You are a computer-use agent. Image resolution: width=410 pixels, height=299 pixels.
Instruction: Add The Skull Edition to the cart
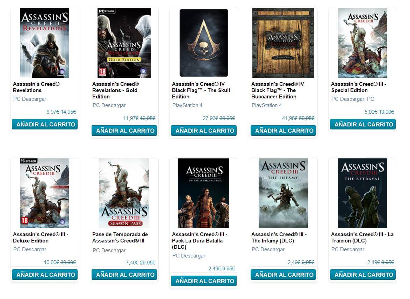click(204, 130)
